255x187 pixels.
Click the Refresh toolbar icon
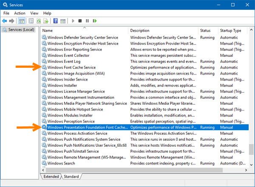coord(39,20)
